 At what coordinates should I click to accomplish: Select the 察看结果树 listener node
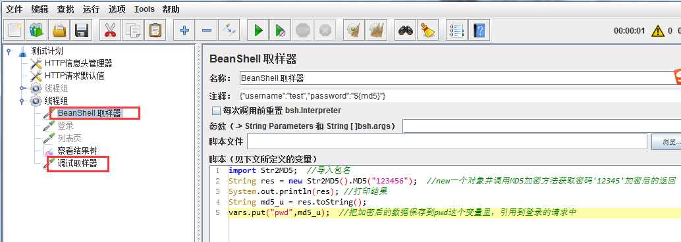click(x=77, y=151)
